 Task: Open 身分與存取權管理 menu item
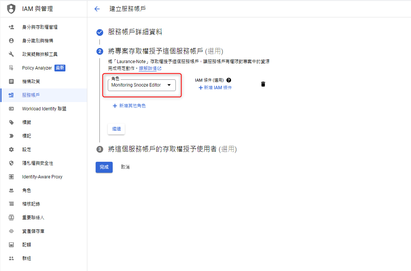coord(44,27)
